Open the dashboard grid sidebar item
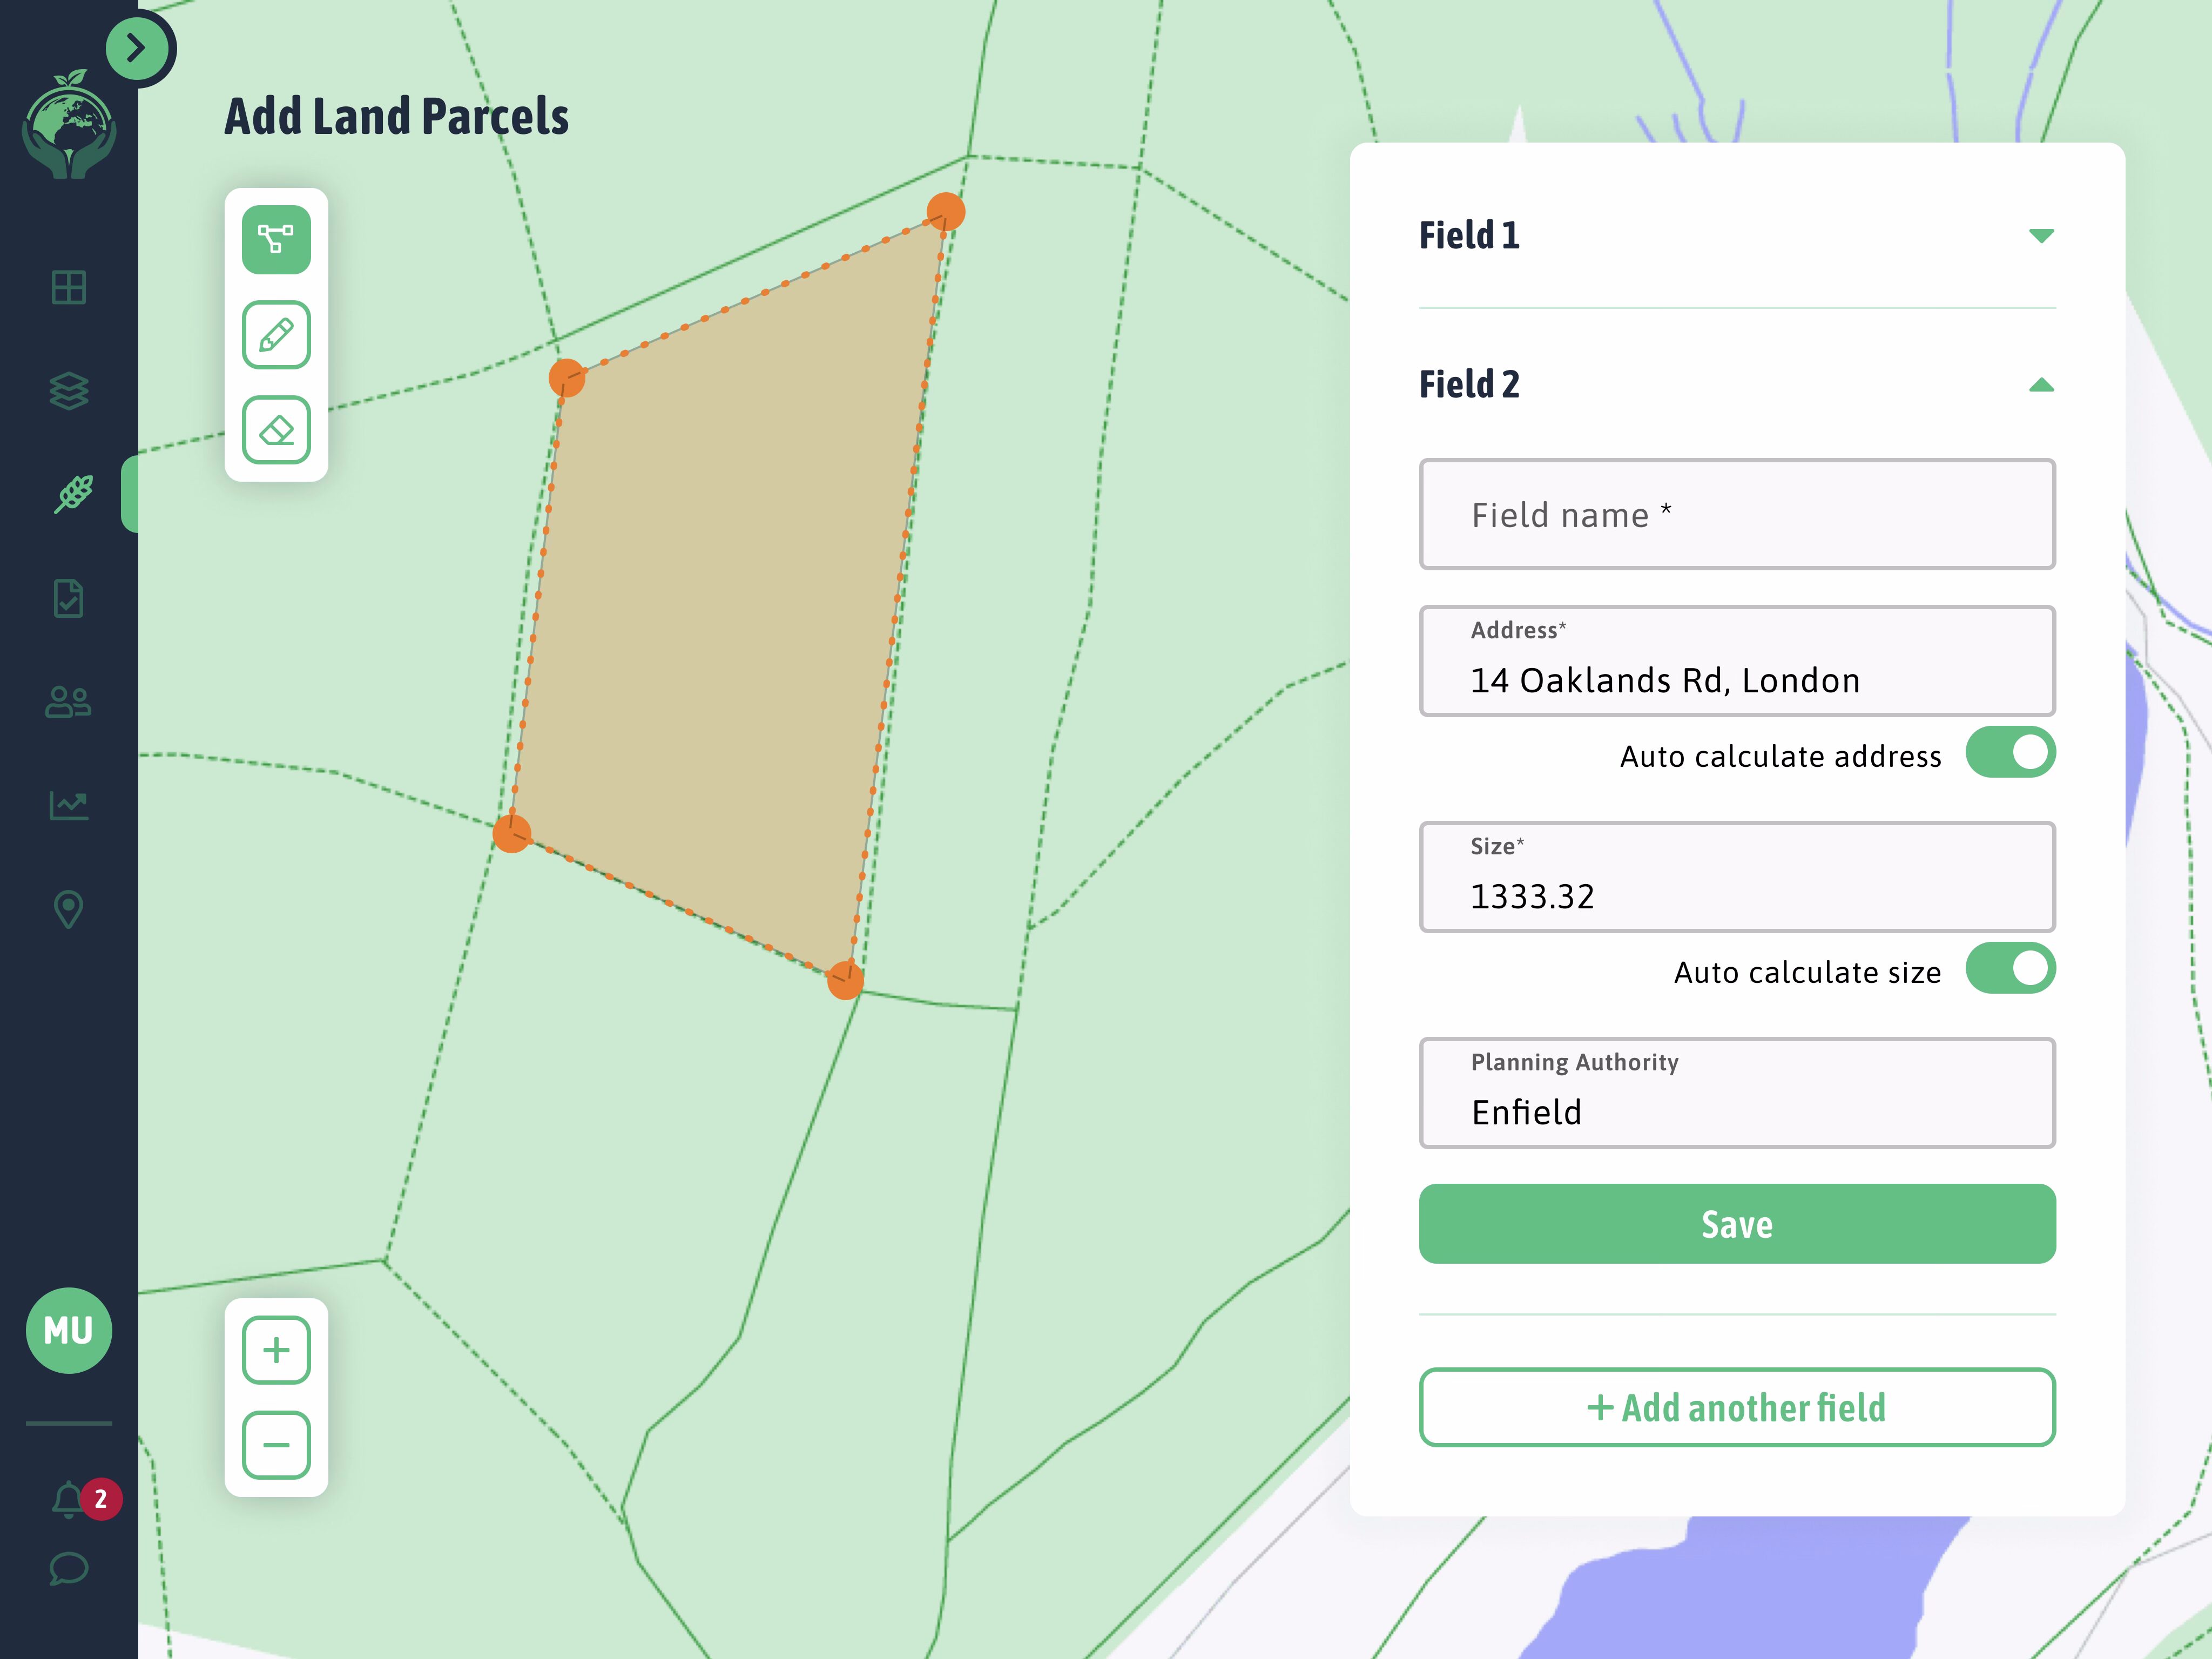 (69, 288)
